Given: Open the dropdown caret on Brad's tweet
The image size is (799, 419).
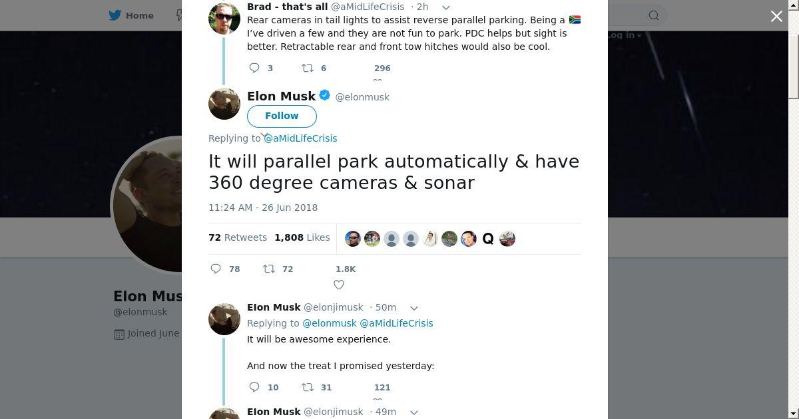Looking at the screenshot, I should (446, 7).
